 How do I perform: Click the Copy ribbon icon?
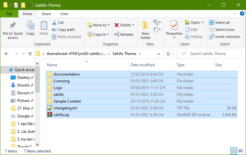point(30,25)
